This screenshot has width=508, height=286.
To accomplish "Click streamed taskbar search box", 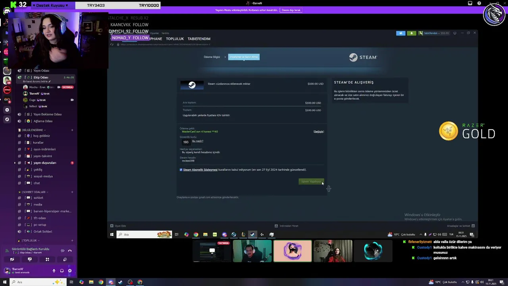I will coord(144,234).
